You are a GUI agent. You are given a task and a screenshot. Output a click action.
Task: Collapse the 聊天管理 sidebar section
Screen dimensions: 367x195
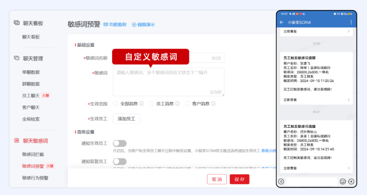tap(33, 58)
